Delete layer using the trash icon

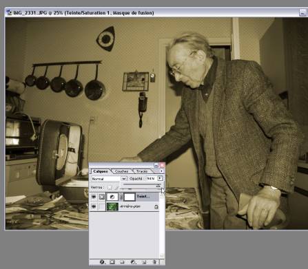pos(154,262)
